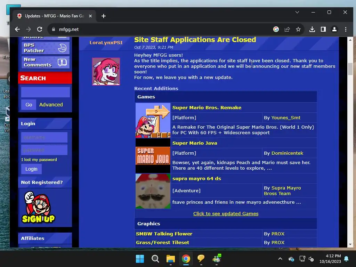The height and width of the screenshot is (267, 356).
Task: Open Grass/Forest Tileset graphic
Action: click(162, 242)
